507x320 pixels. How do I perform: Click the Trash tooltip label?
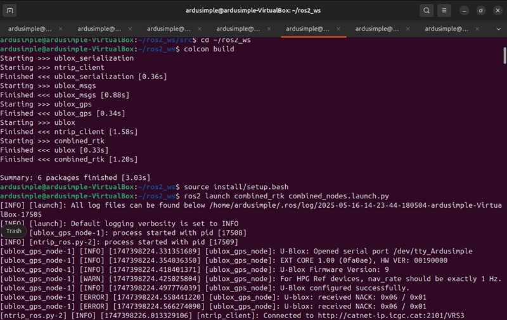[14, 231]
